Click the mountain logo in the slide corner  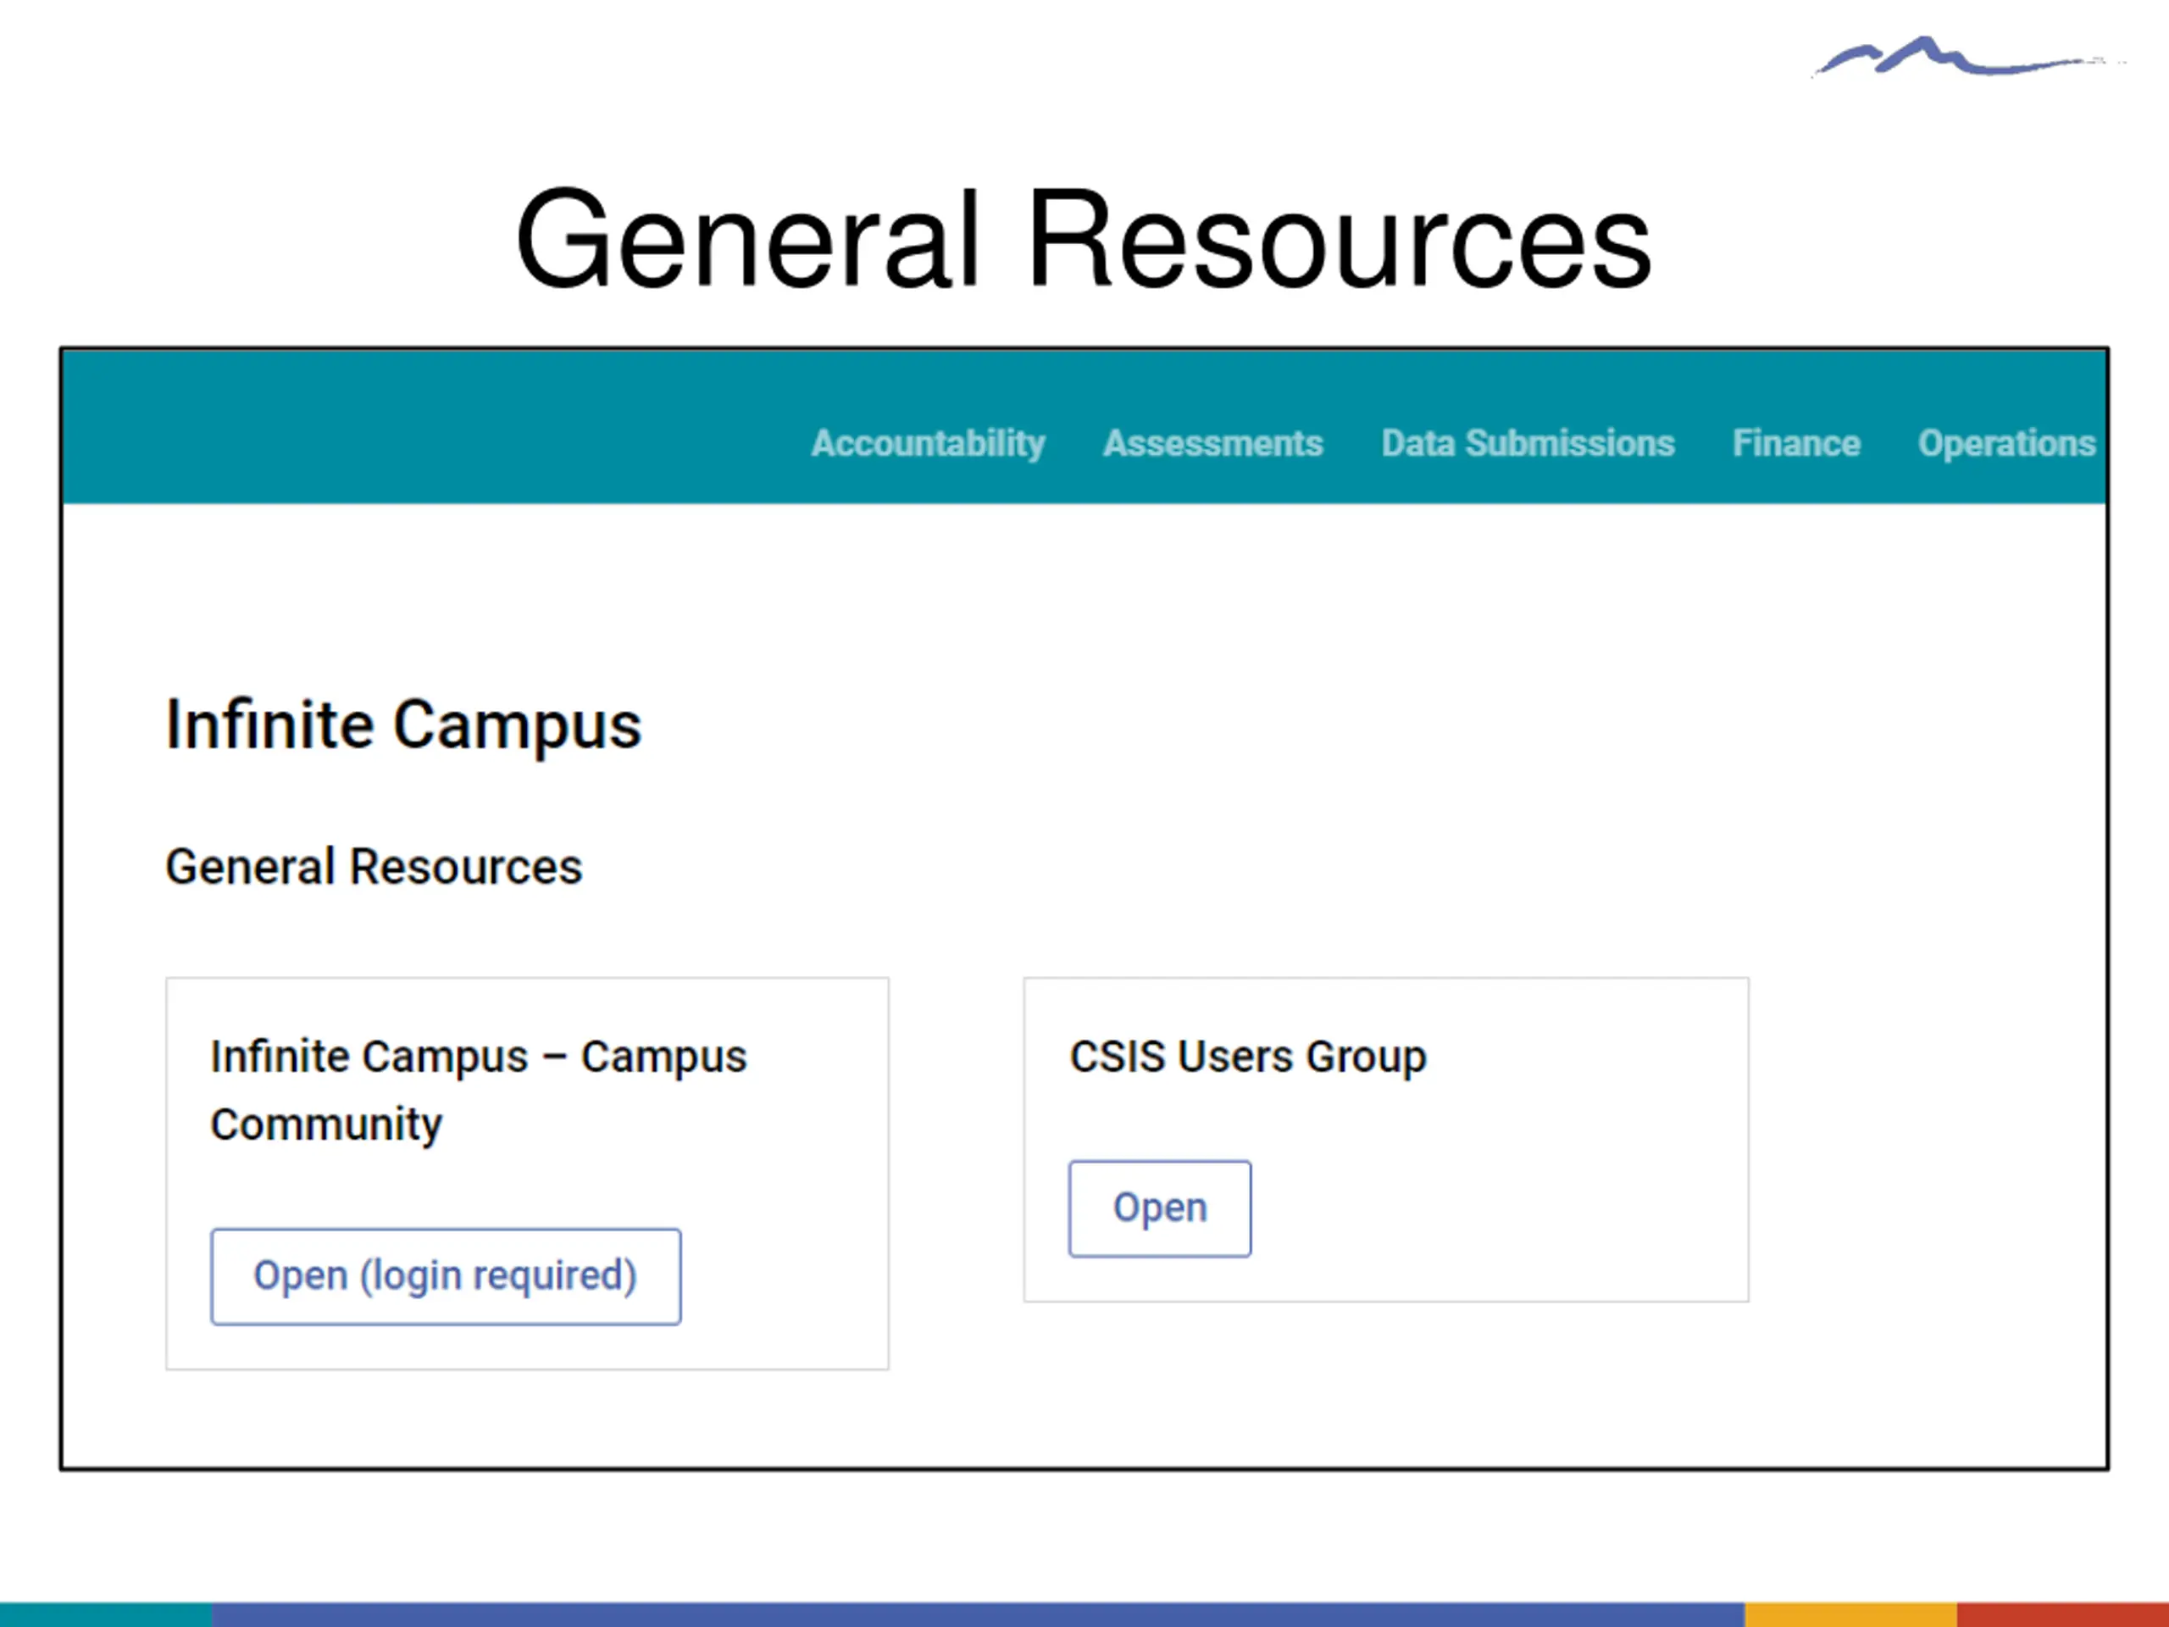pyautogui.click(x=1968, y=56)
